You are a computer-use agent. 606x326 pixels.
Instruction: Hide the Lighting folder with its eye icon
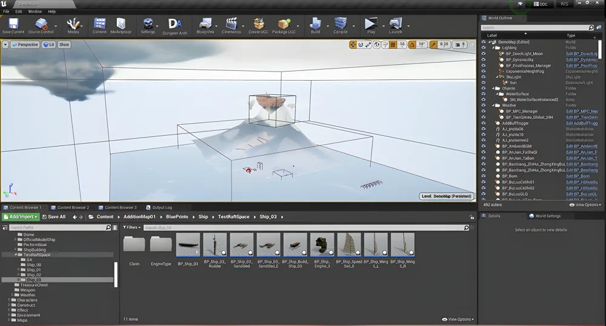click(x=483, y=47)
